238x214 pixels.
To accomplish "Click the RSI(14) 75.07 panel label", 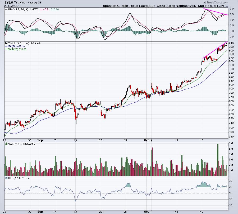I will click(x=19, y=178).
